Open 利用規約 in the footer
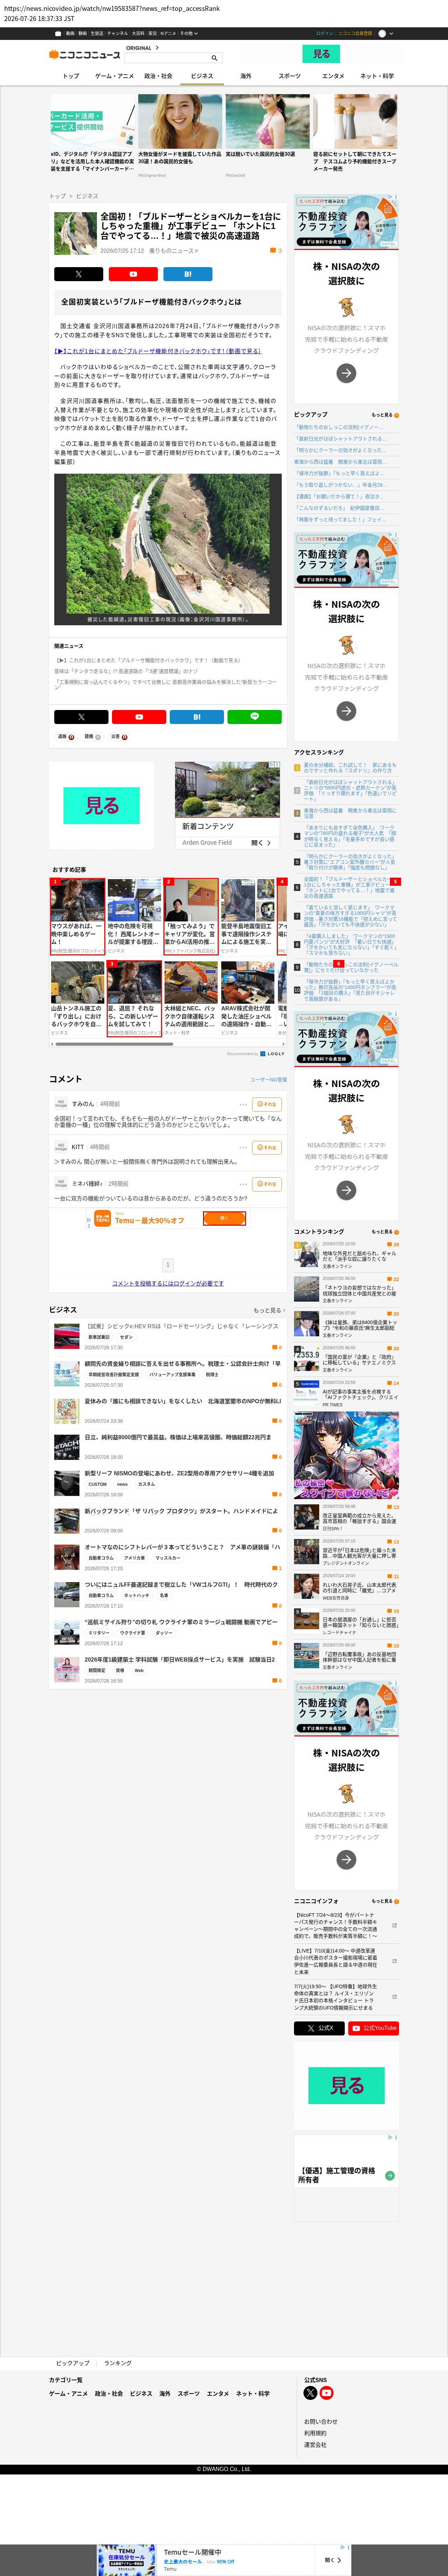This screenshot has height=2576, width=448. point(315,2433)
